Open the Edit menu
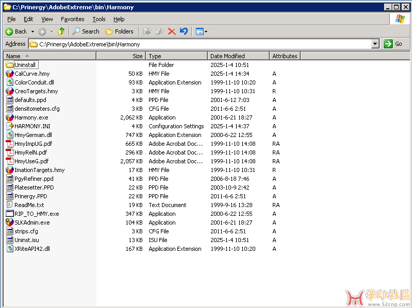Viewport: 412px width, 308px height. [28, 19]
